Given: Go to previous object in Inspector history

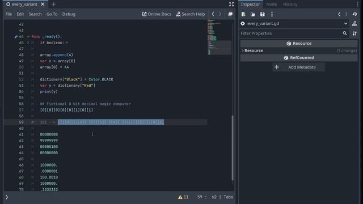Looking at the screenshot, I should [339, 14].
